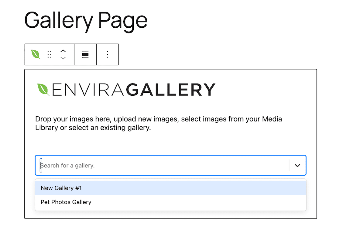This screenshot has width=339, height=237.
Task: Click the move block down arrow
Action: click(63, 57)
